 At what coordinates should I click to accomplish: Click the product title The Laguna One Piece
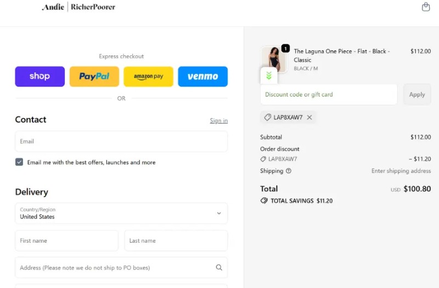(x=341, y=55)
